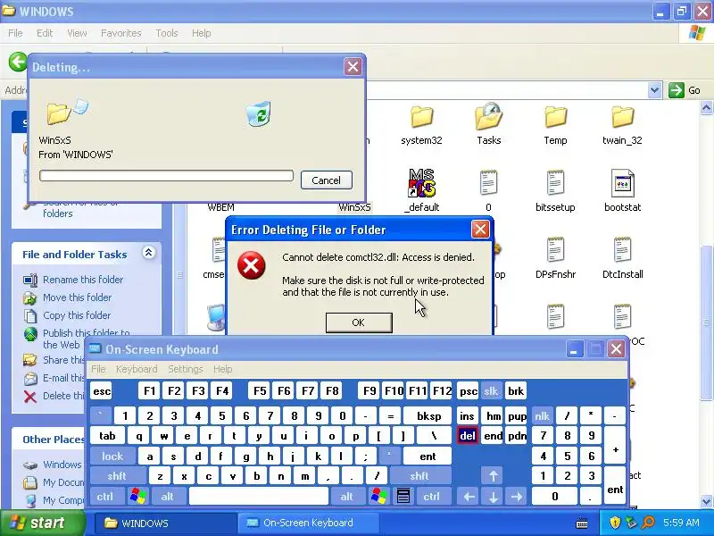Click the green Back arrow button
Screen dimensions: 714x536
18,62
